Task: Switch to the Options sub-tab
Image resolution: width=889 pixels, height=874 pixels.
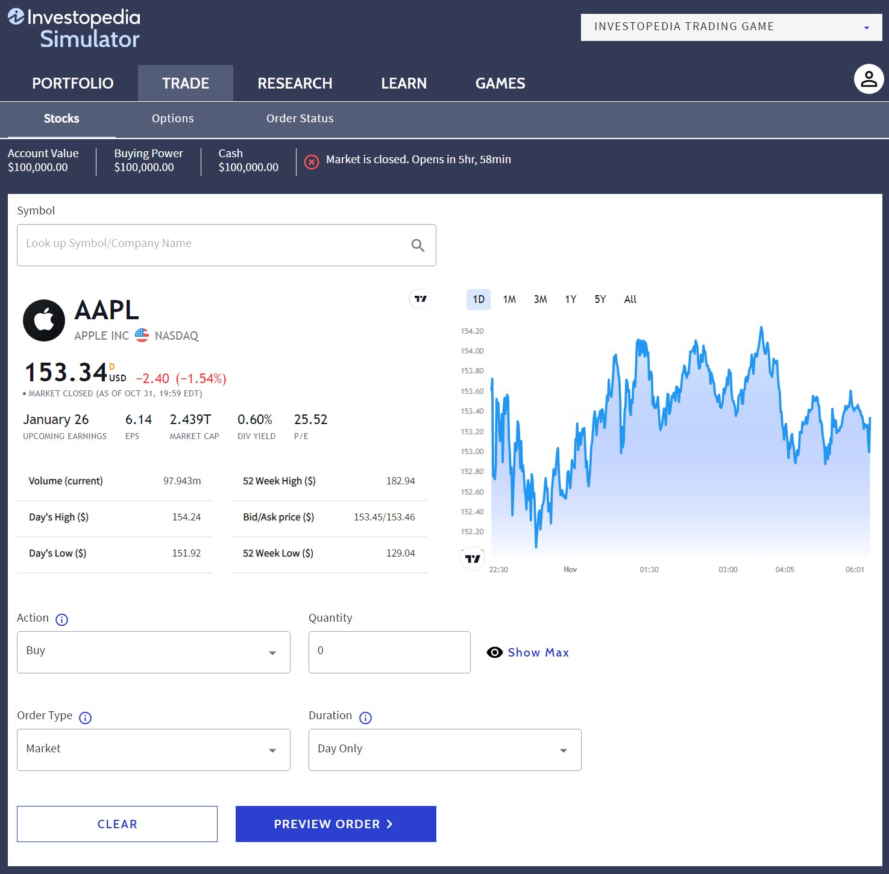Action: pos(173,119)
